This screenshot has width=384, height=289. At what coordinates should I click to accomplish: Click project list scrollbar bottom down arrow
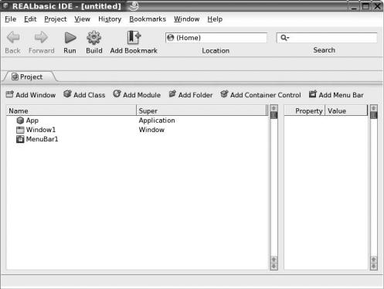point(274,266)
